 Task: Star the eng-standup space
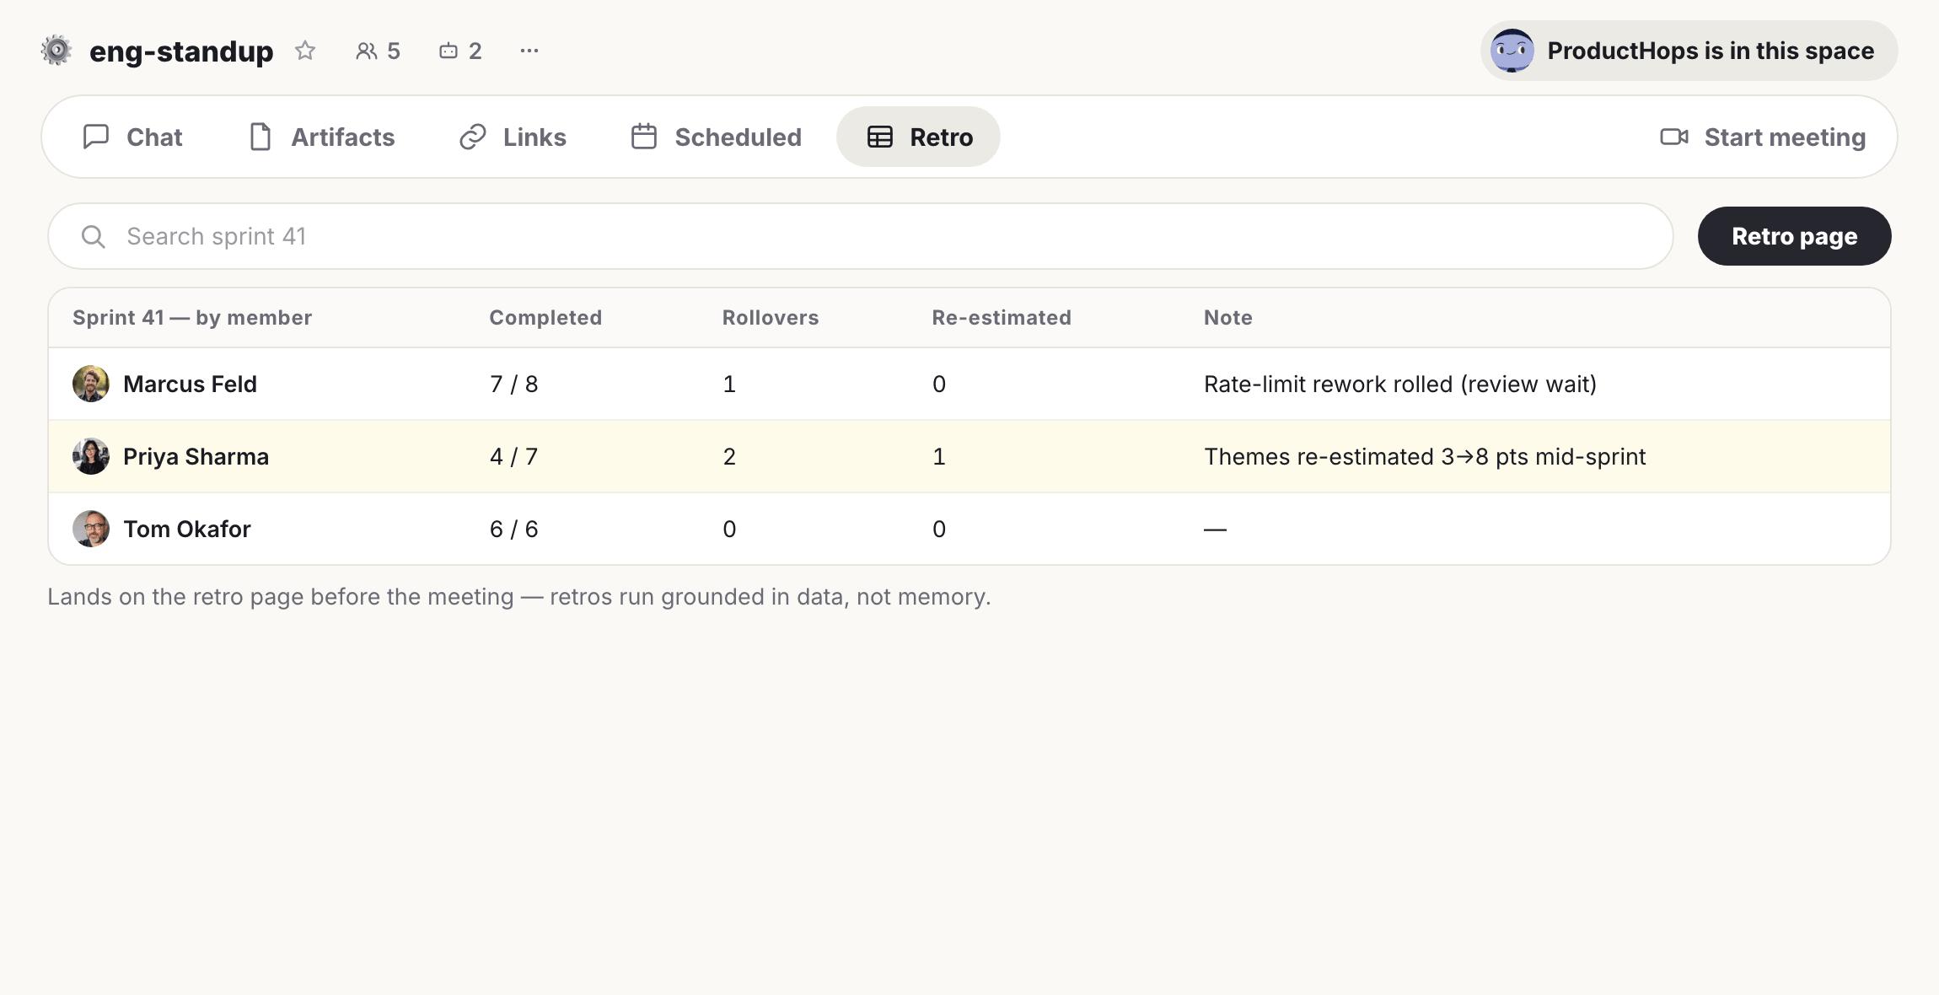point(305,51)
